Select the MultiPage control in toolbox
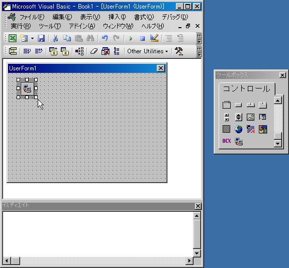This screenshot has width=289, height=268. (x=263, y=105)
